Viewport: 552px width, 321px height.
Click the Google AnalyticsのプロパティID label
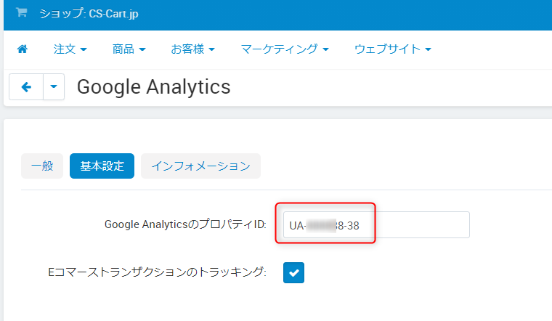(x=185, y=225)
